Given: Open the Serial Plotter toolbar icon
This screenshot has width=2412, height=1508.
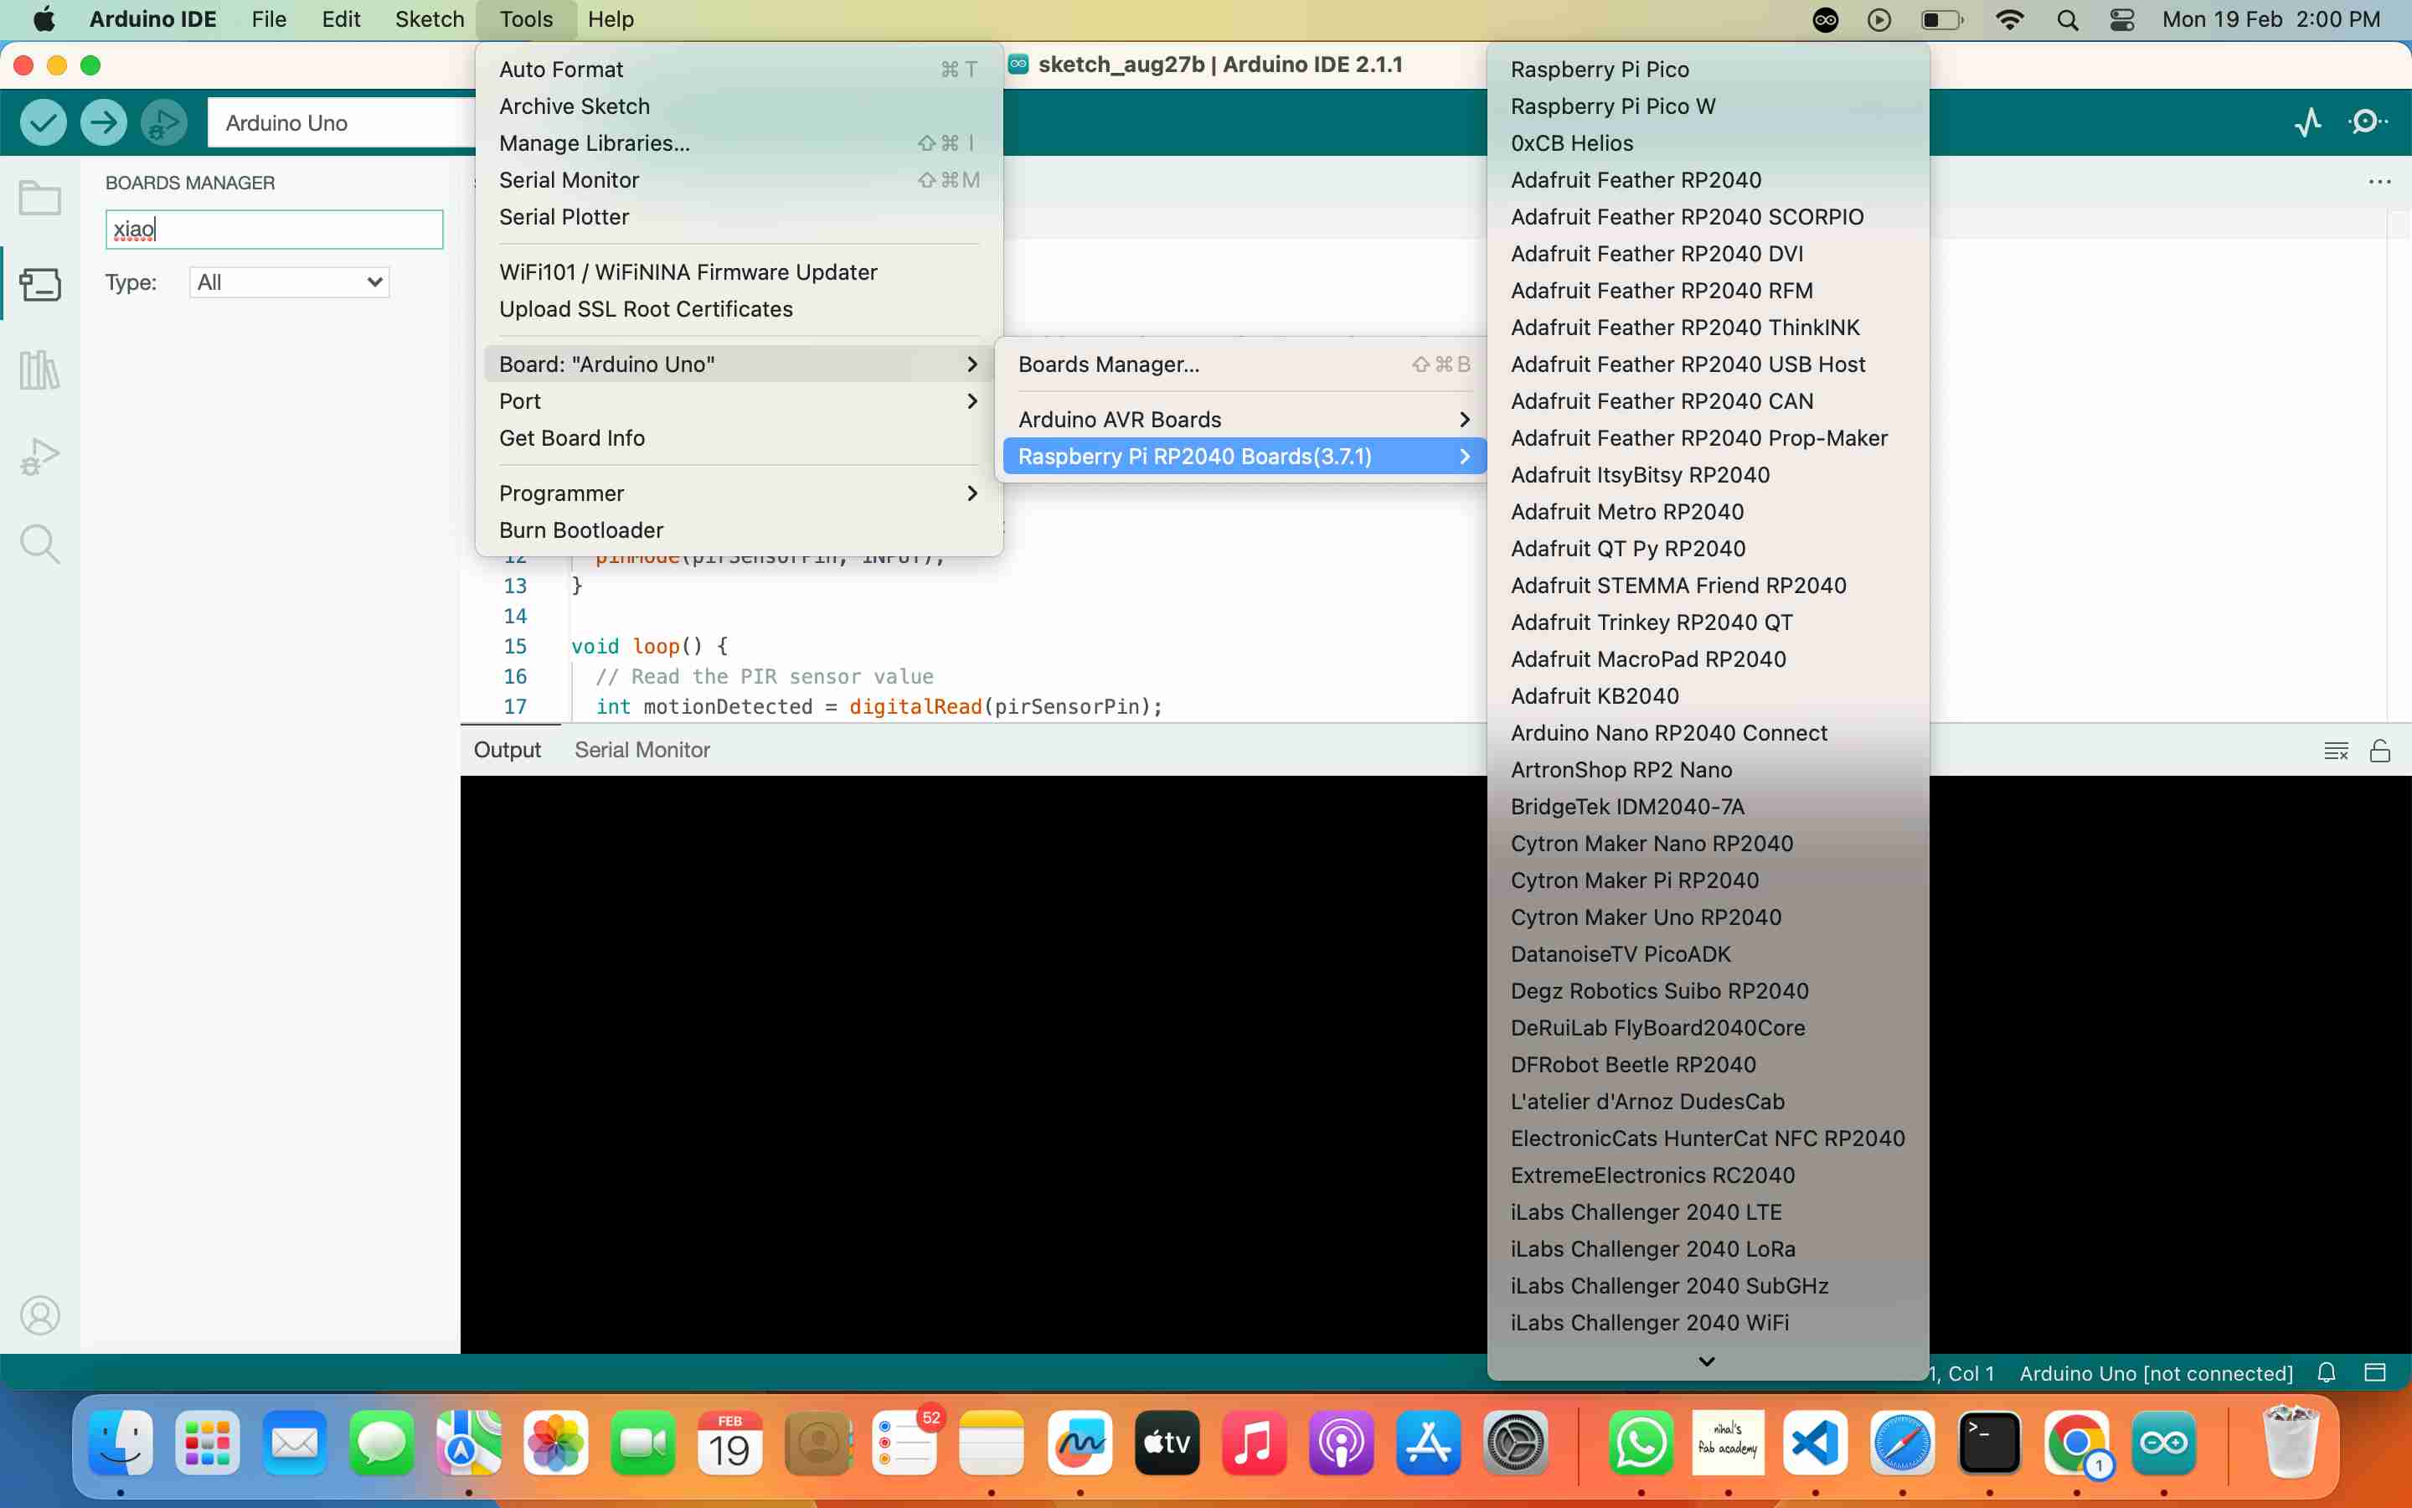Looking at the screenshot, I should pos(2307,122).
